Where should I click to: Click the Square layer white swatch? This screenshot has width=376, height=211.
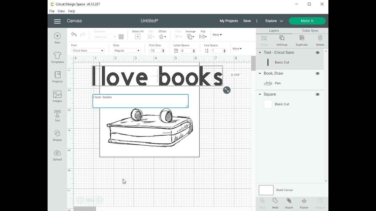[268, 104]
